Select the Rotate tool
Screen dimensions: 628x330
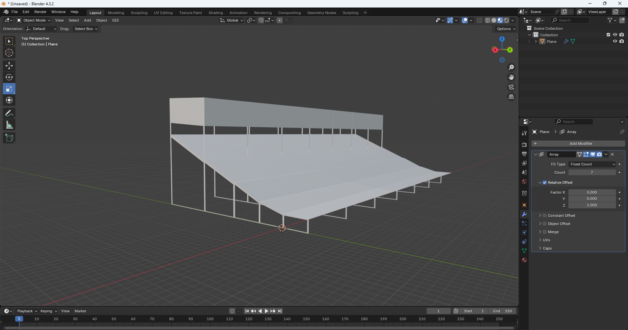[9, 77]
